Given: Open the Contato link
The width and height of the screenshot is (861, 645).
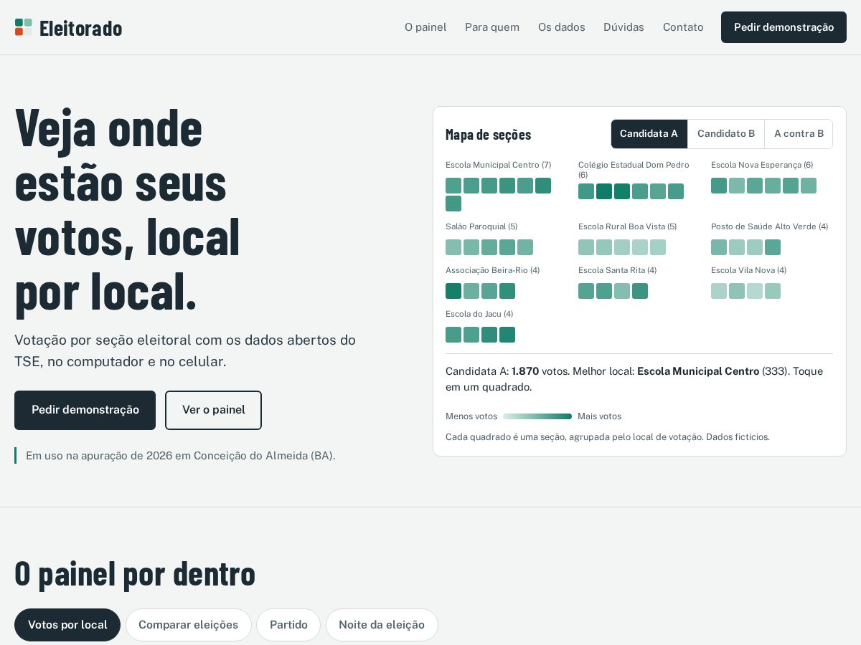Looking at the screenshot, I should click(683, 27).
